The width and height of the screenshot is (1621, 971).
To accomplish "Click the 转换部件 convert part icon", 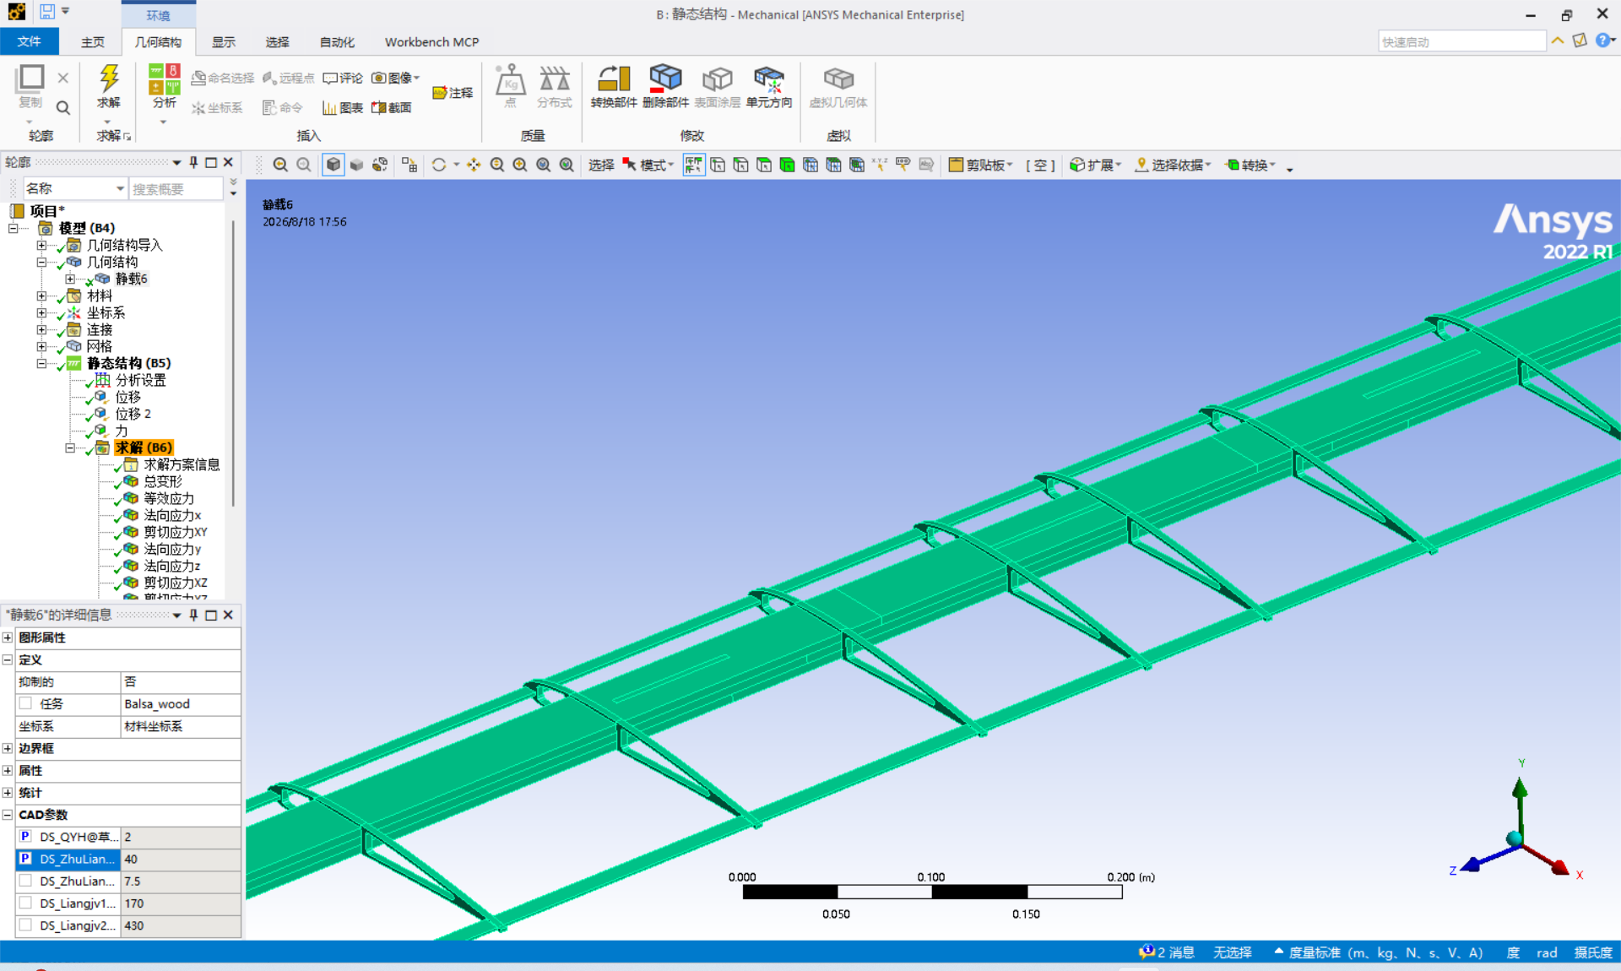I will (614, 79).
